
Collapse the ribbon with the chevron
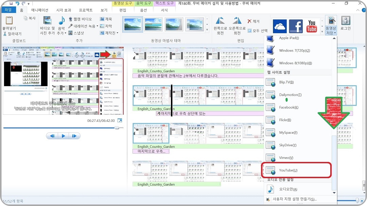coord(357,10)
